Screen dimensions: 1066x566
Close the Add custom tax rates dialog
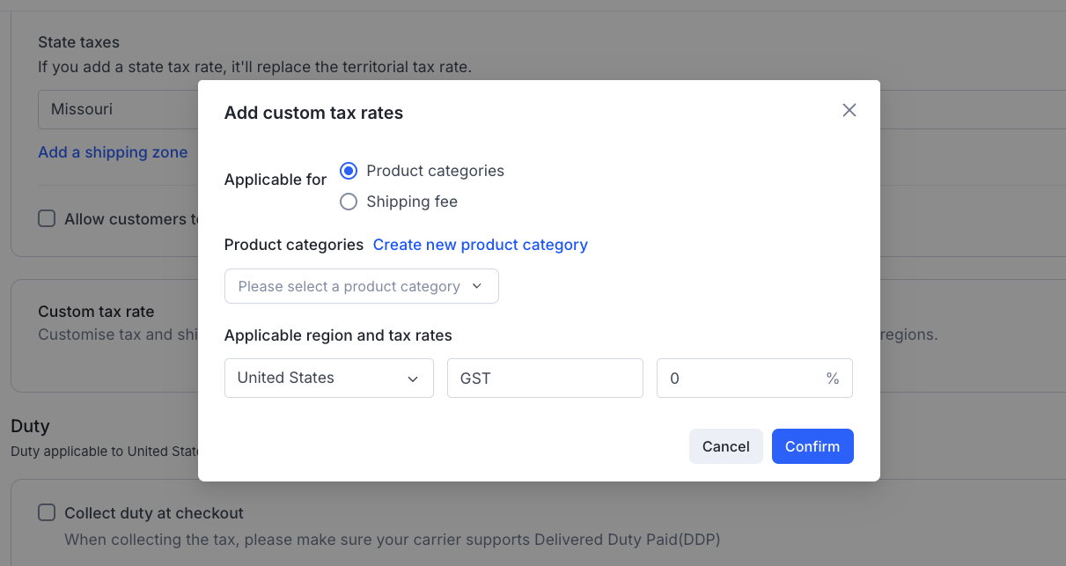tap(849, 110)
